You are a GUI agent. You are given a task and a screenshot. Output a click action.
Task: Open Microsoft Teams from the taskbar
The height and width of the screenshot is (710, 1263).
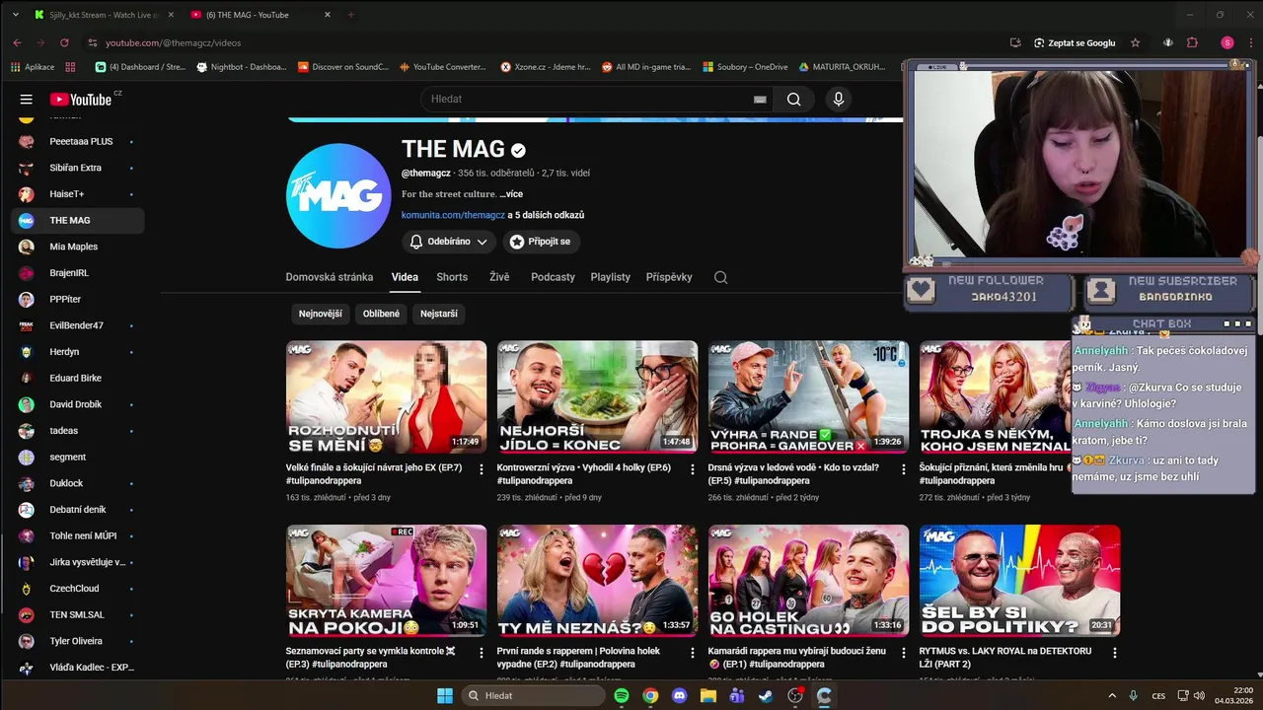point(737,695)
